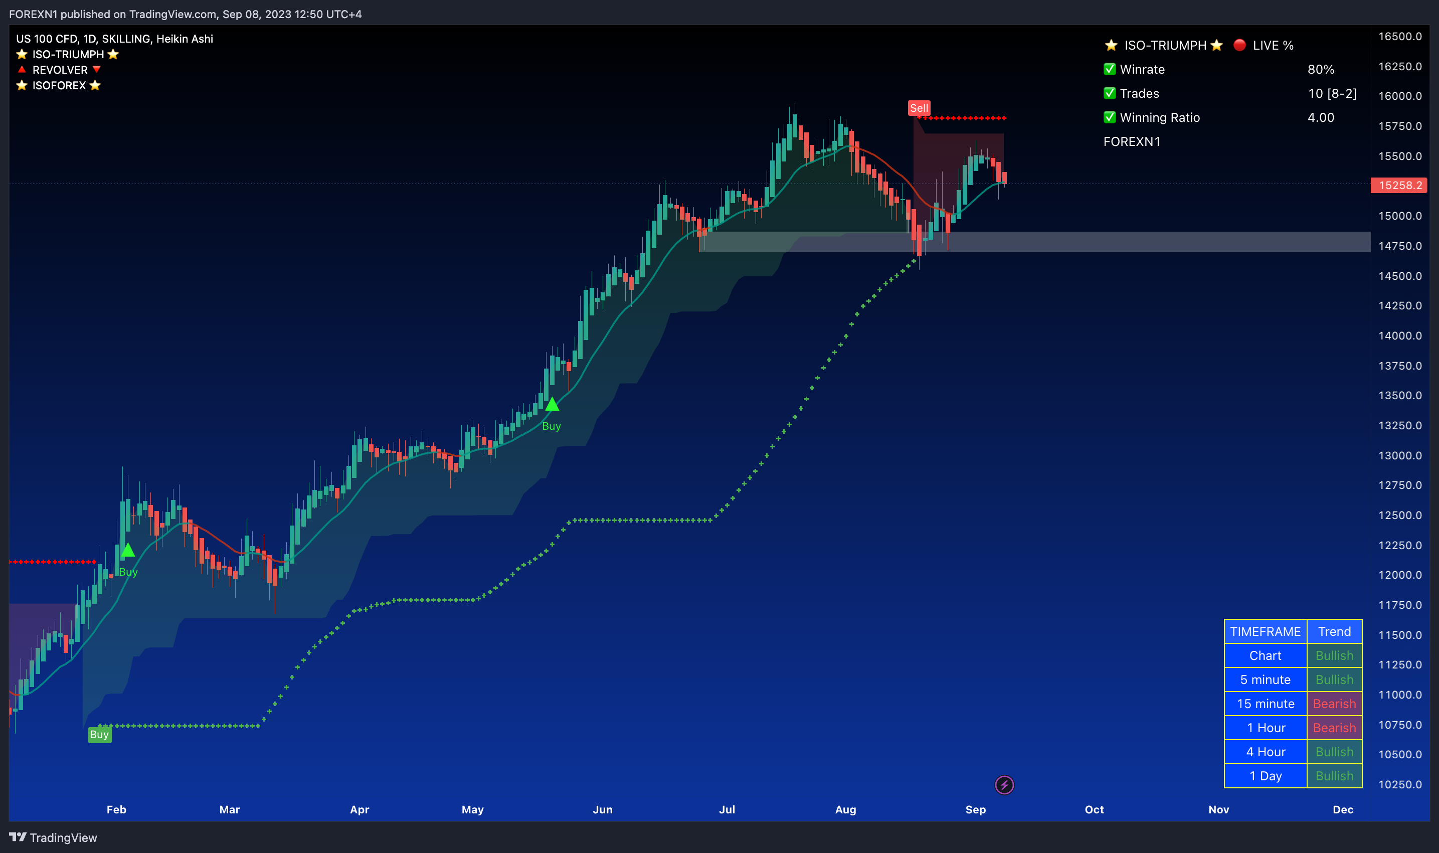This screenshot has width=1439, height=853.
Task: Click the green Buy arrow in late May
Action: click(x=552, y=404)
